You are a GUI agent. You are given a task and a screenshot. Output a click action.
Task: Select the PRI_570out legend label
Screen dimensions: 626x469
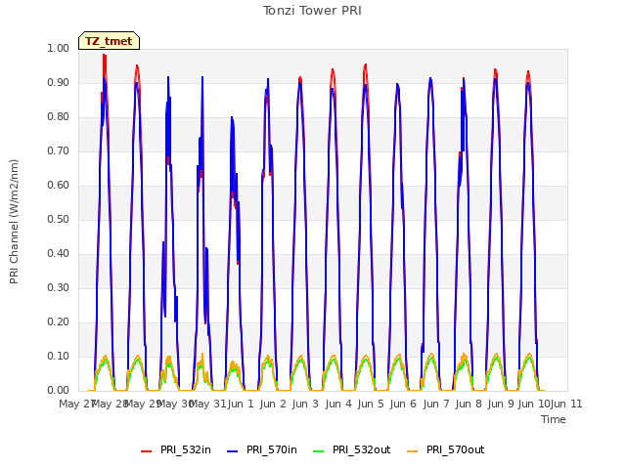tap(456, 449)
